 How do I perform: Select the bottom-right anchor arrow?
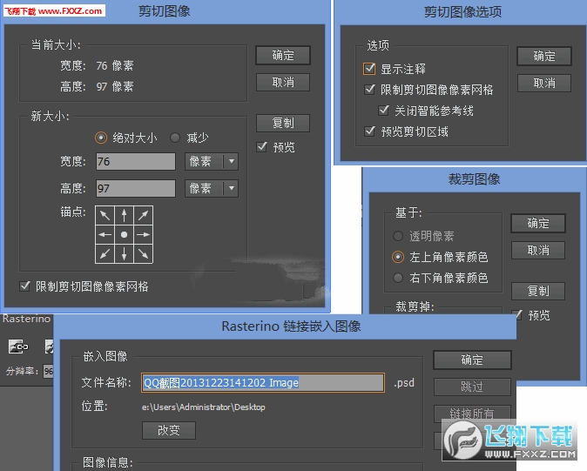tap(143, 253)
